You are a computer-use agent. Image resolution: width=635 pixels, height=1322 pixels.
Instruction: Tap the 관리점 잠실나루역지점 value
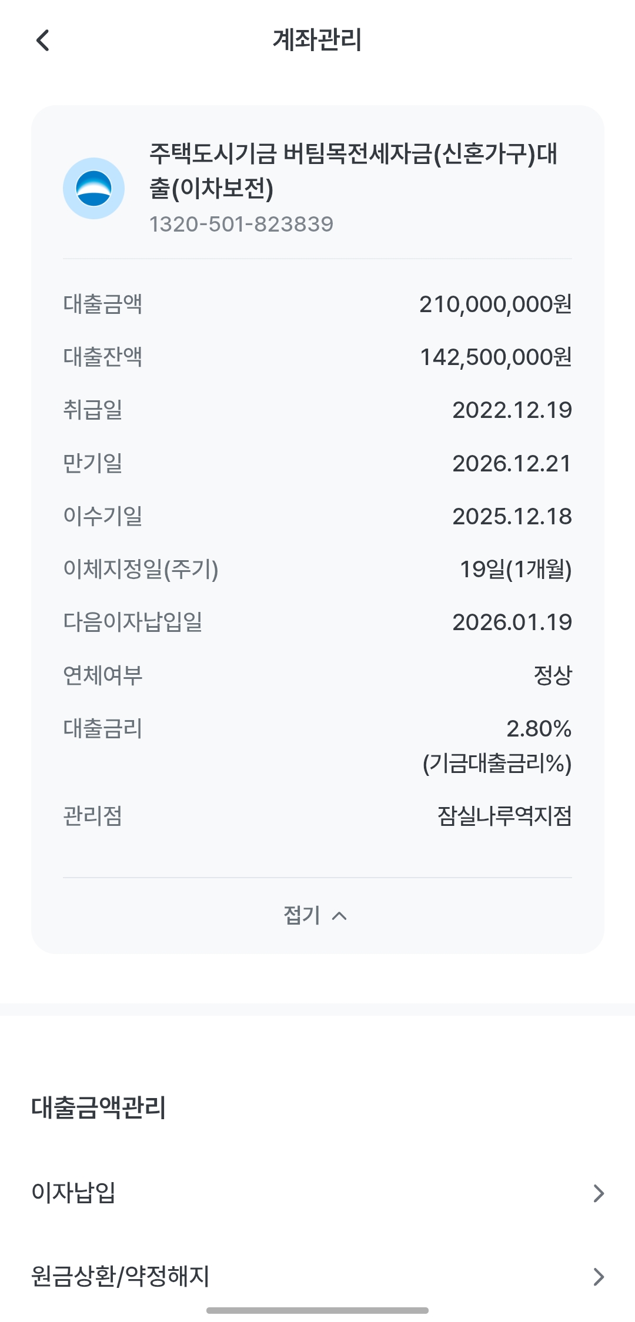pos(504,816)
